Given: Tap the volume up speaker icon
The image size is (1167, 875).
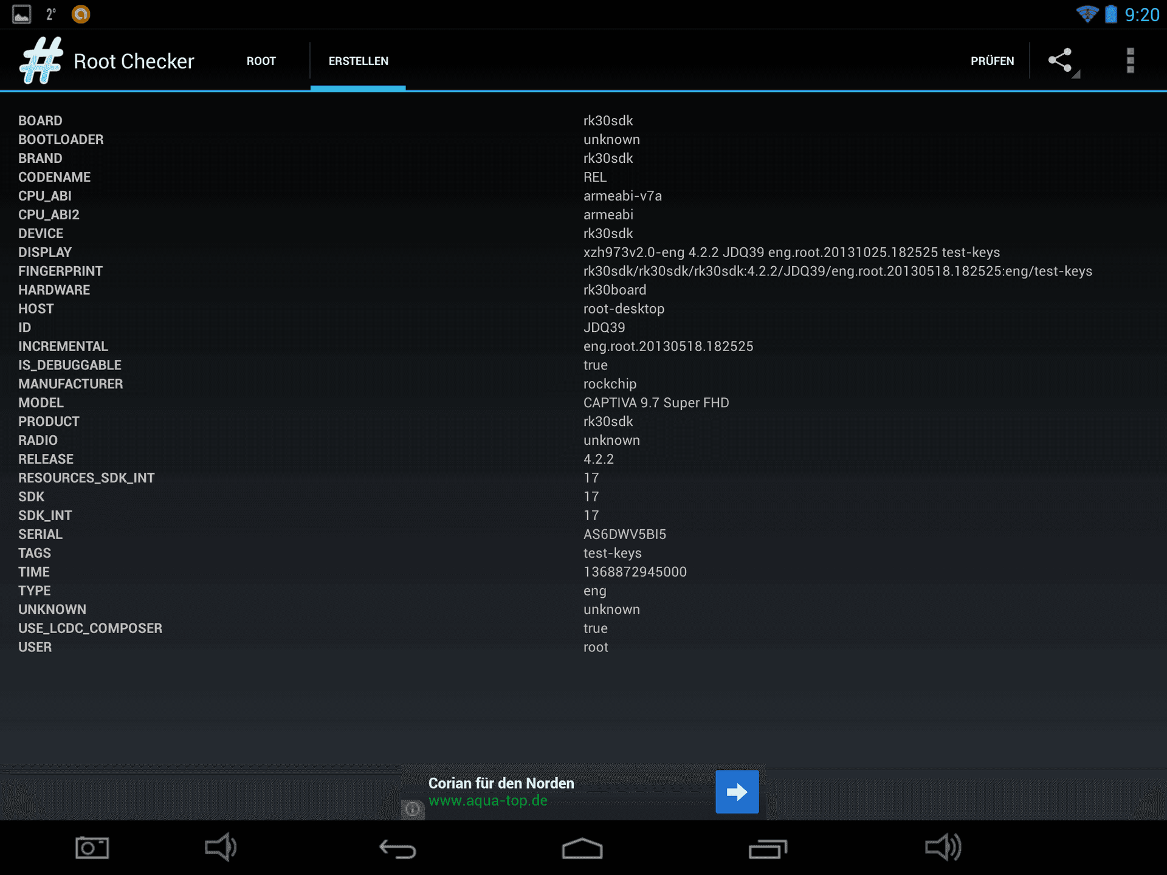Looking at the screenshot, I should click(x=943, y=847).
